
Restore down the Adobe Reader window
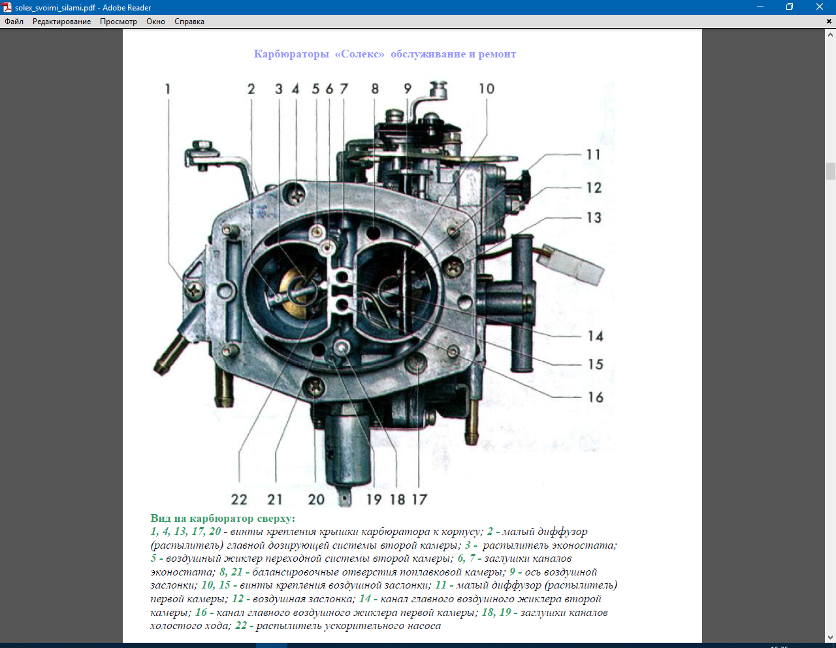coord(790,7)
